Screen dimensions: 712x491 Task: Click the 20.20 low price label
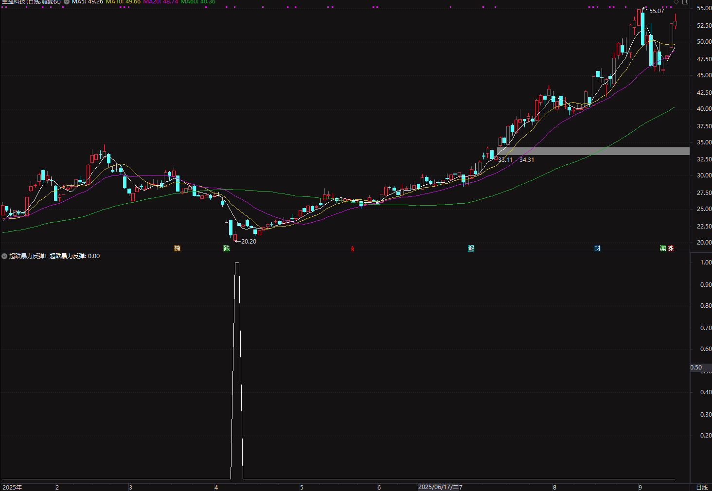coord(249,242)
